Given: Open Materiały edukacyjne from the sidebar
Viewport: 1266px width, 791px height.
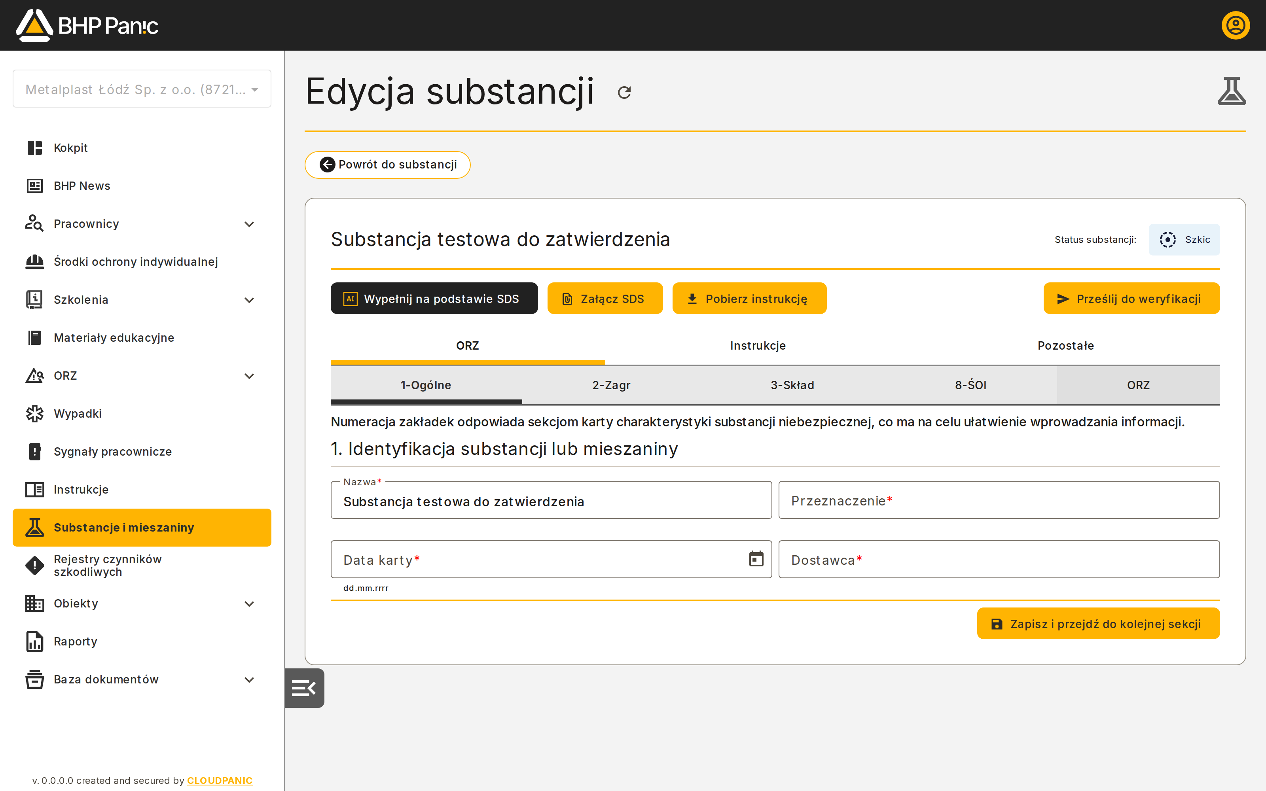Looking at the screenshot, I should [142, 338].
